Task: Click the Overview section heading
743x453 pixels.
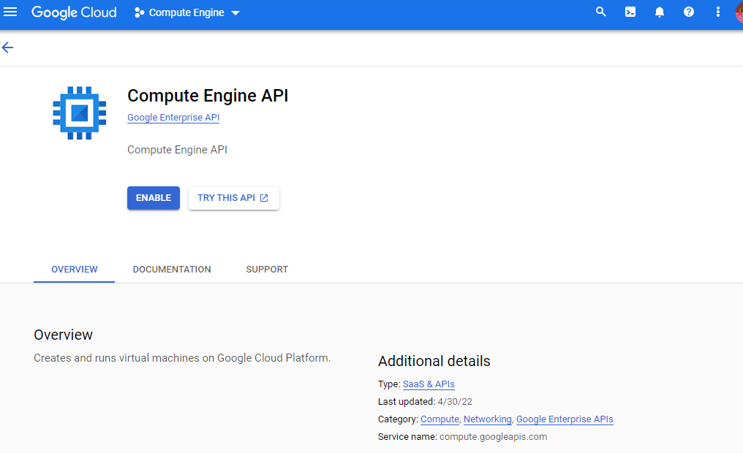Action: [63, 335]
